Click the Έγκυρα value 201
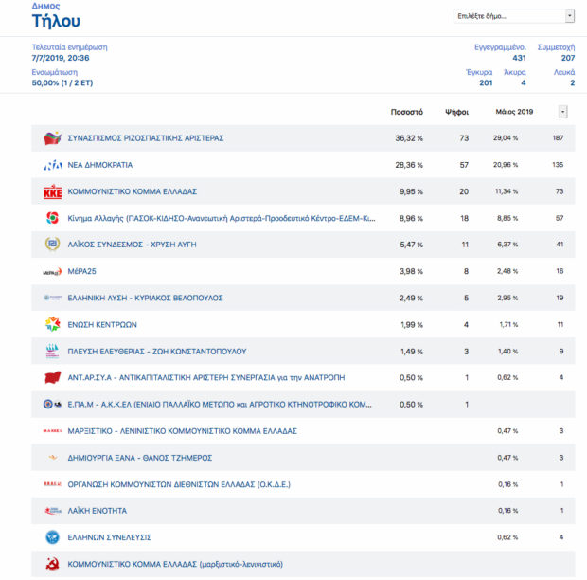 [486, 82]
